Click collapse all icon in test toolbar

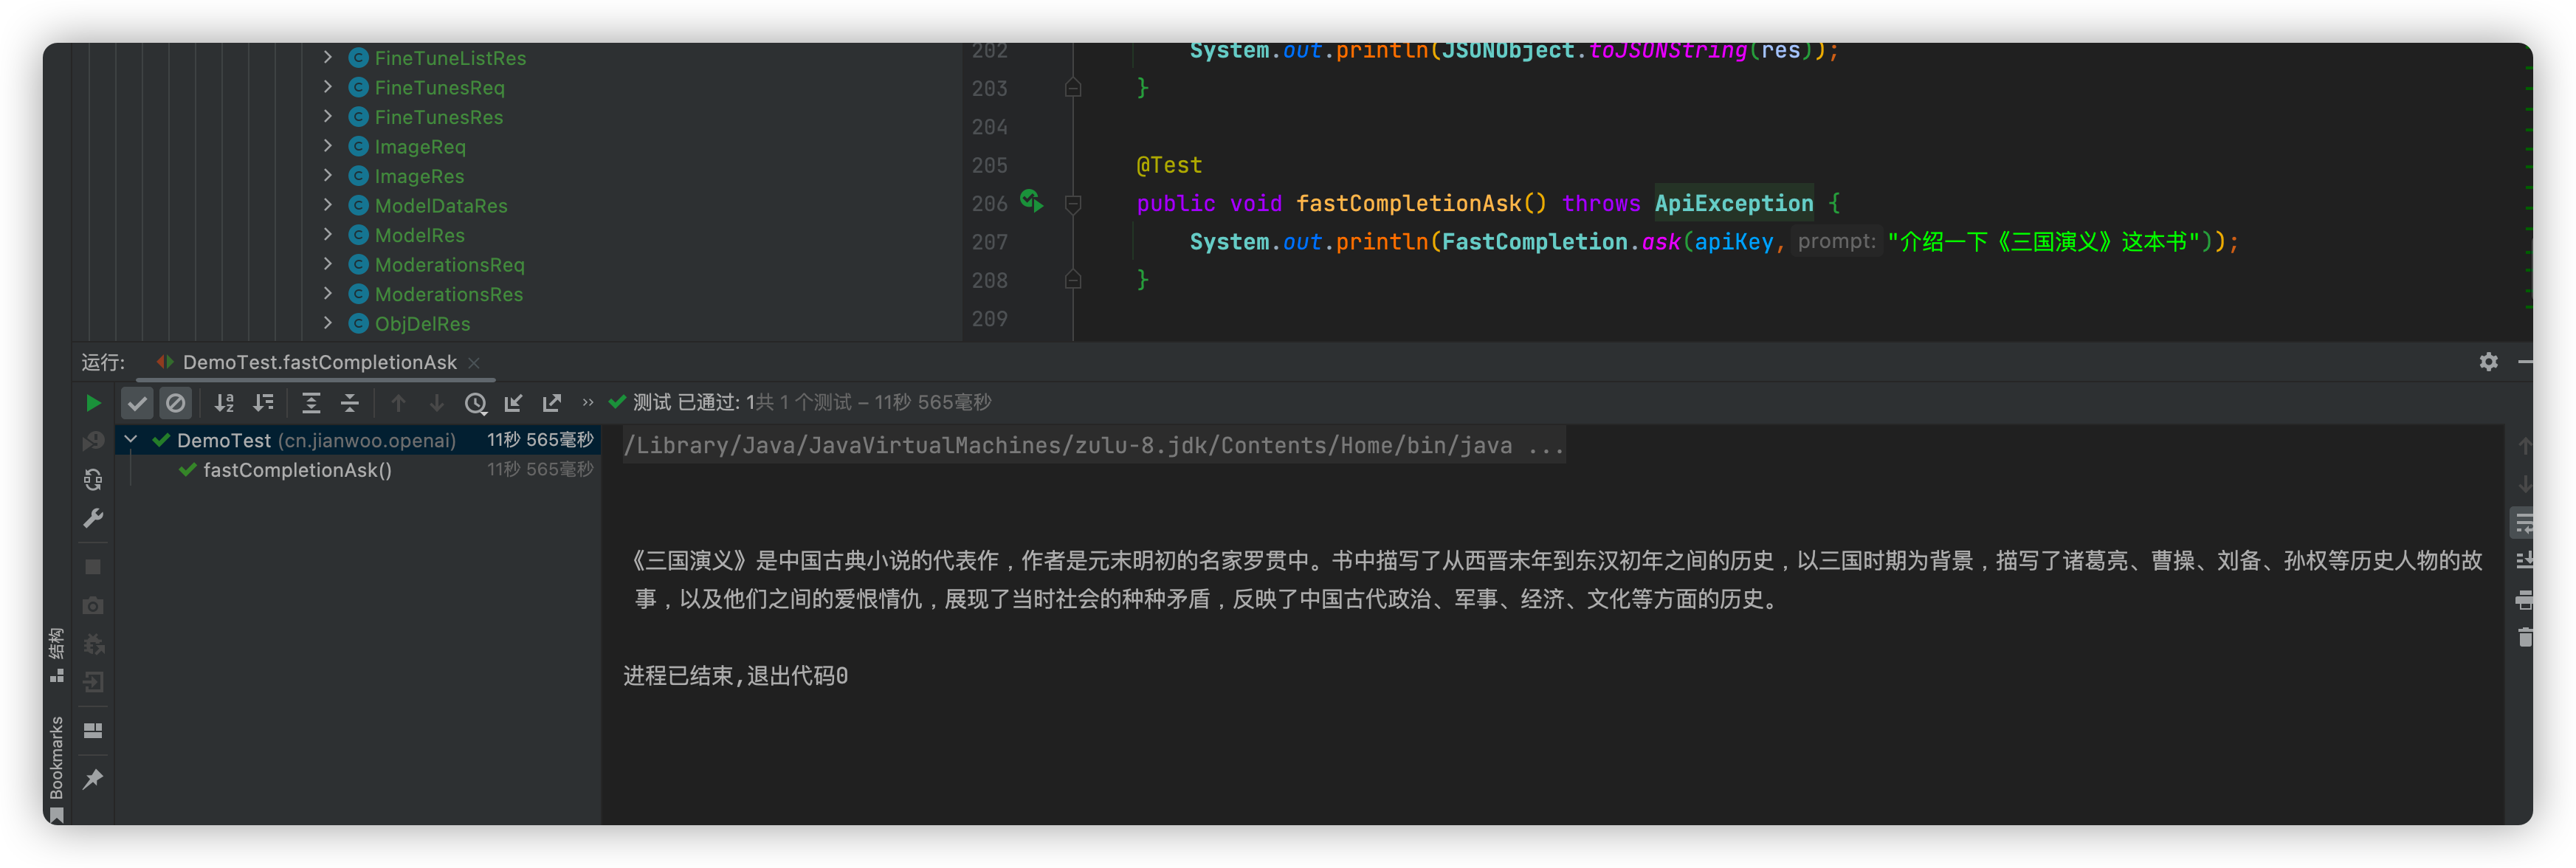pos(349,403)
